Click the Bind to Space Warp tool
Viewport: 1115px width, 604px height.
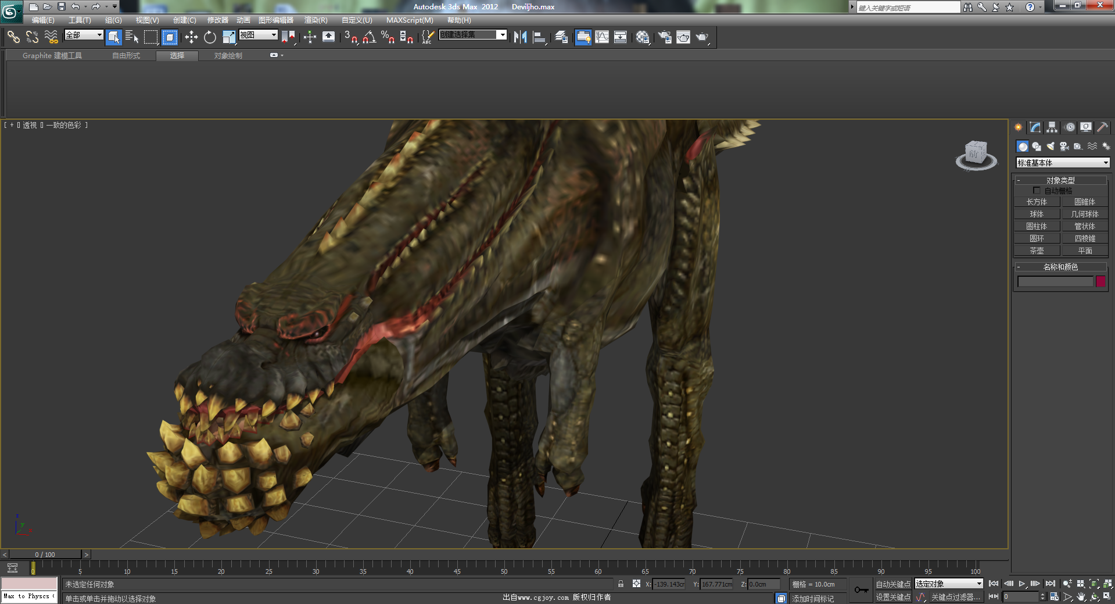pos(51,37)
